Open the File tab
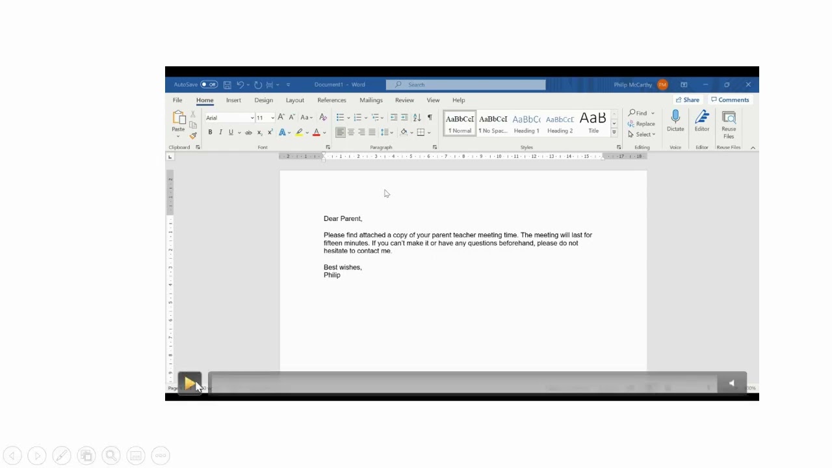The width and height of the screenshot is (832, 468). tap(177, 100)
